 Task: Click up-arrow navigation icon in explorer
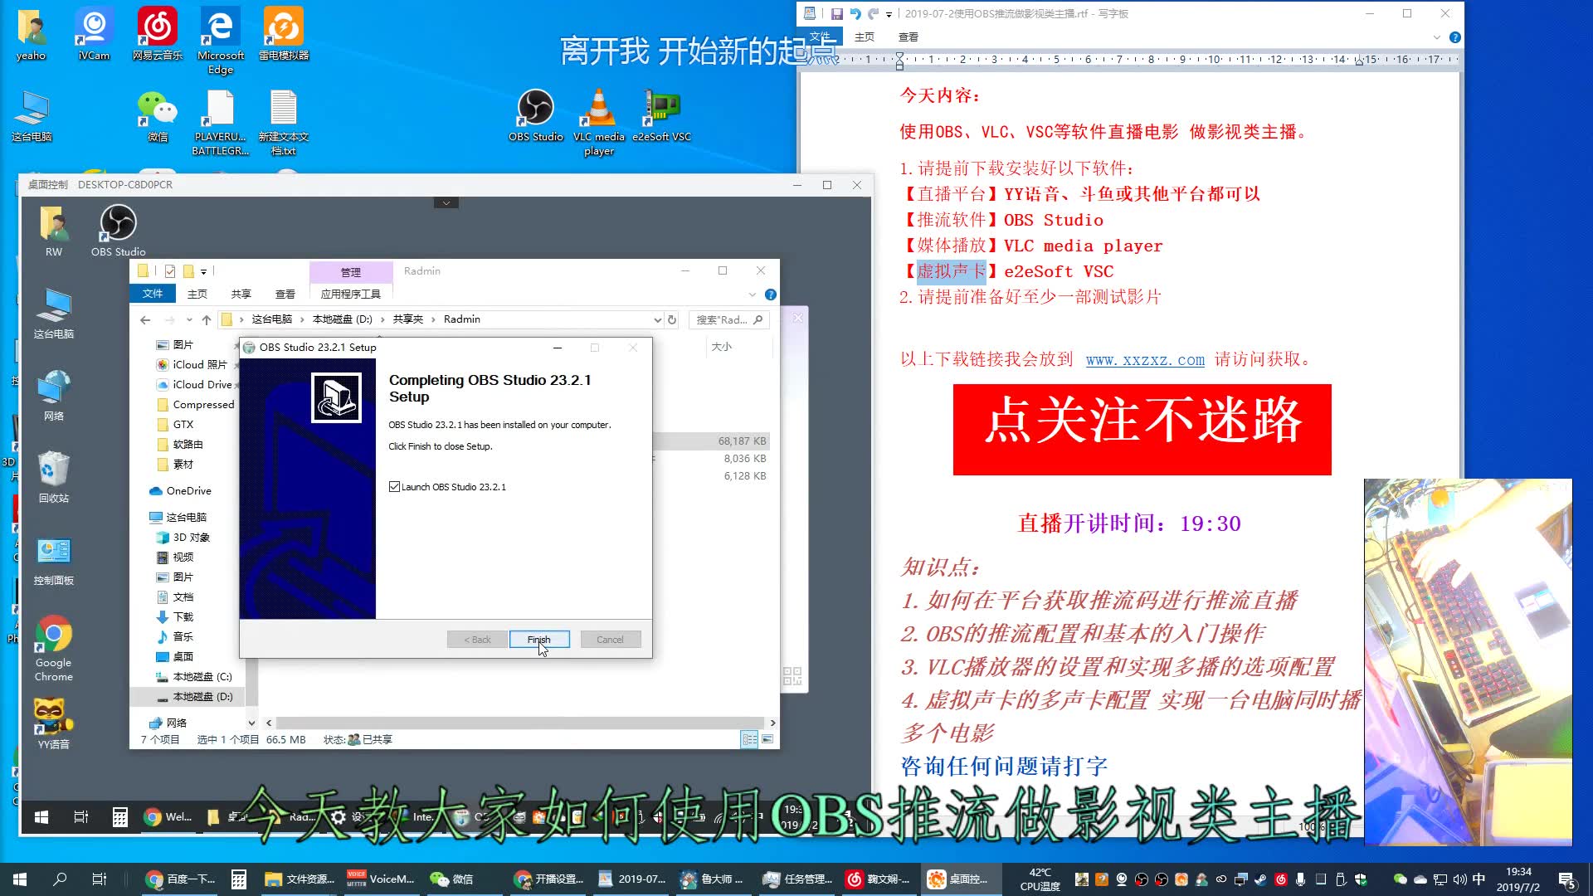[x=207, y=319]
